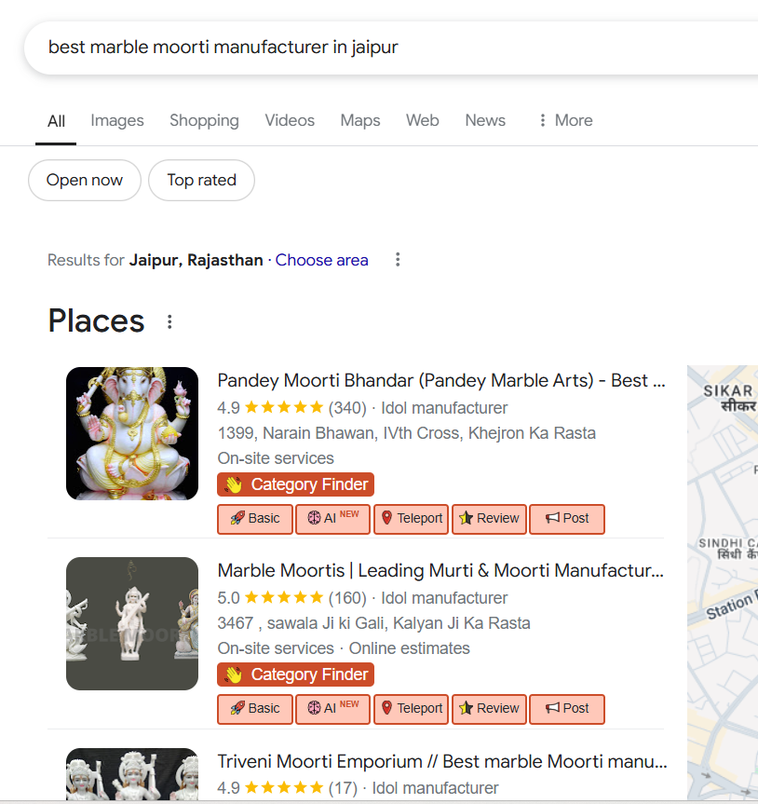The width and height of the screenshot is (758, 804).
Task: Click Post button under Marble Moortis listing
Action: point(566,709)
